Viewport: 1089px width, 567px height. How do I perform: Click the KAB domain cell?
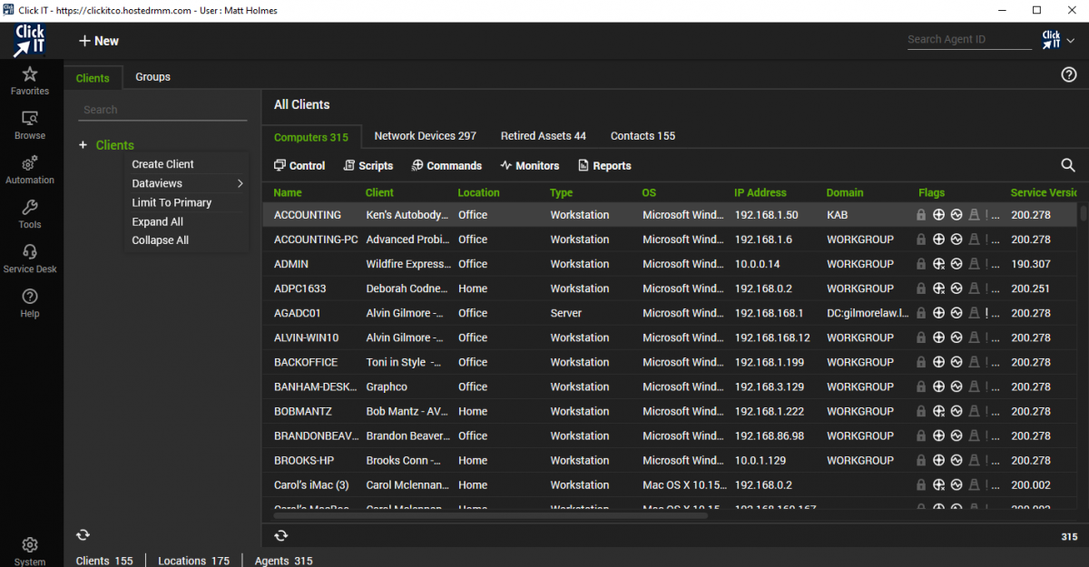[x=838, y=215]
